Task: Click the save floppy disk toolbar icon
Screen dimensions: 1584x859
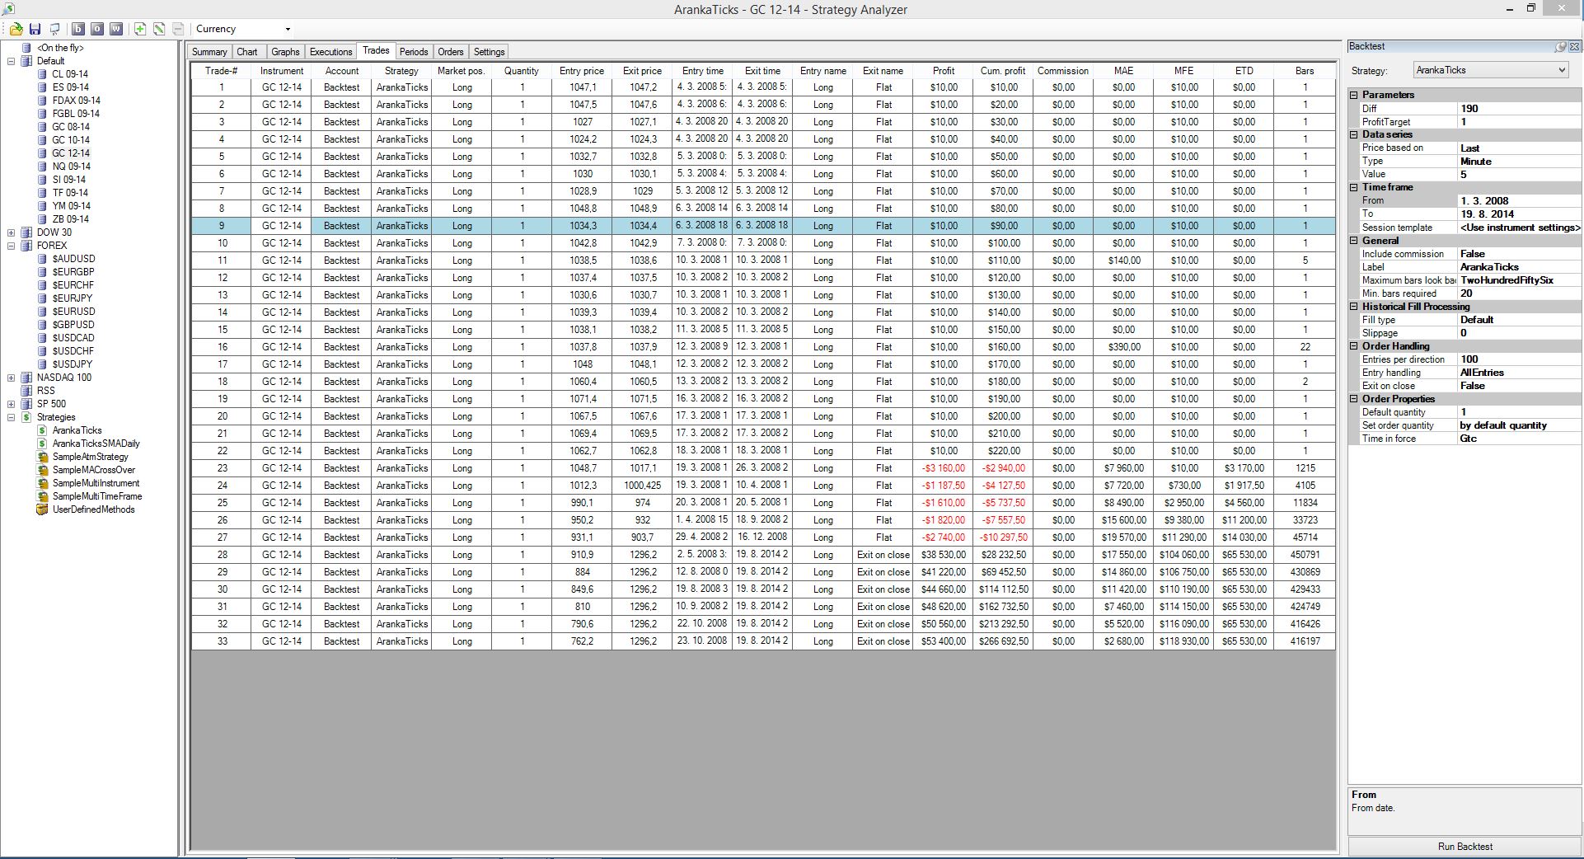Action: click(x=35, y=29)
